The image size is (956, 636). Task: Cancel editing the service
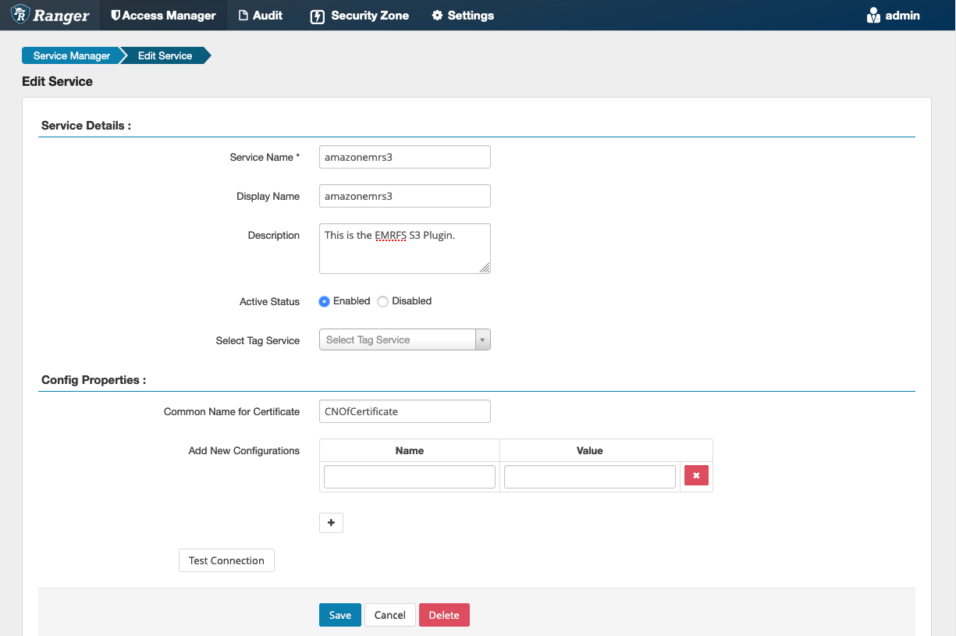[389, 615]
